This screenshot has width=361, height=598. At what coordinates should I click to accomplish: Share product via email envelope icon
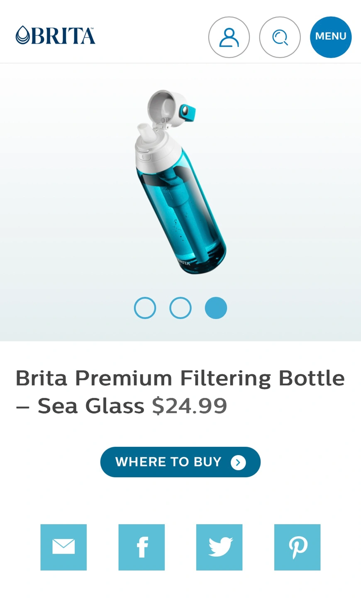click(x=63, y=547)
